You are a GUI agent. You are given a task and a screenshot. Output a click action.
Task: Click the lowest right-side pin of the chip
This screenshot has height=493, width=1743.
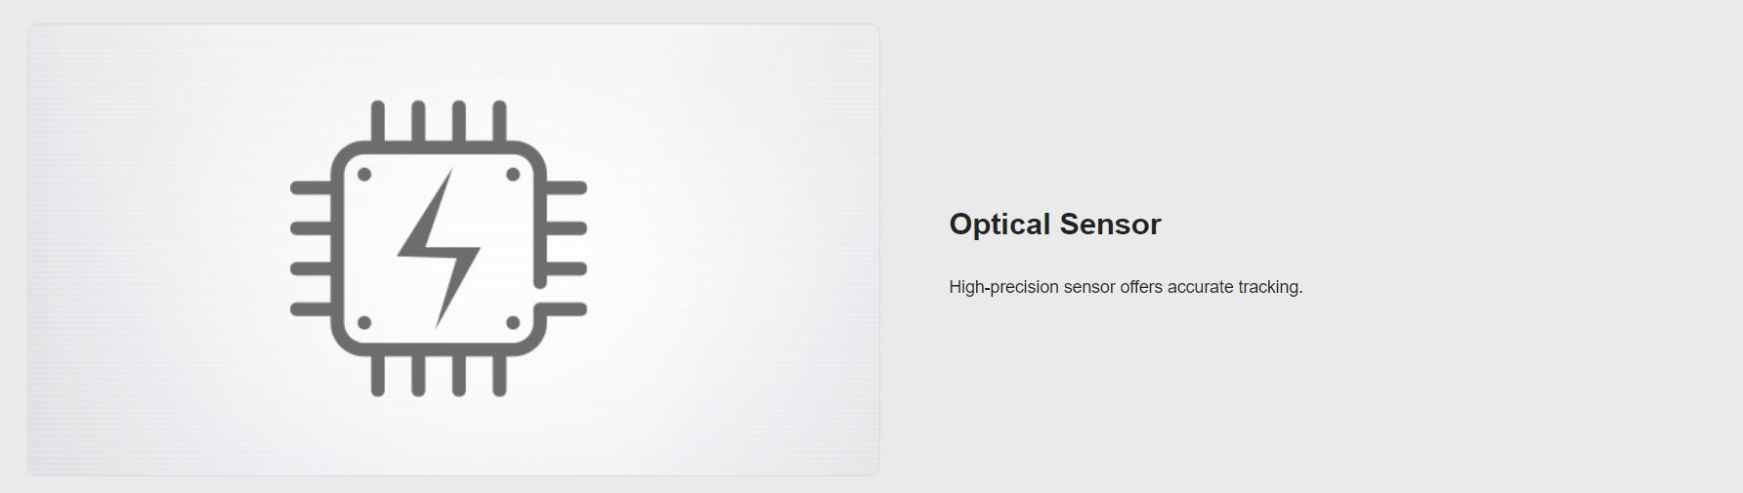coord(566,309)
